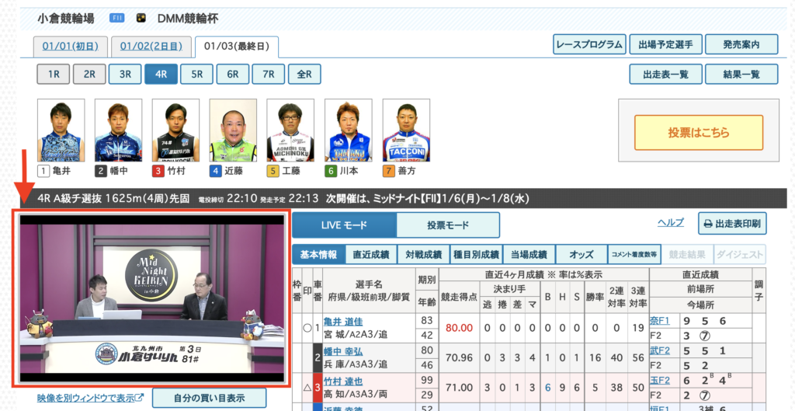Click rider 2 幡中 photo

[118, 131]
